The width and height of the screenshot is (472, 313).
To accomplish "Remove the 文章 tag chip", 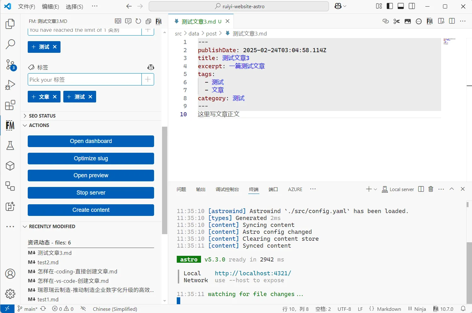I will coord(55,97).
